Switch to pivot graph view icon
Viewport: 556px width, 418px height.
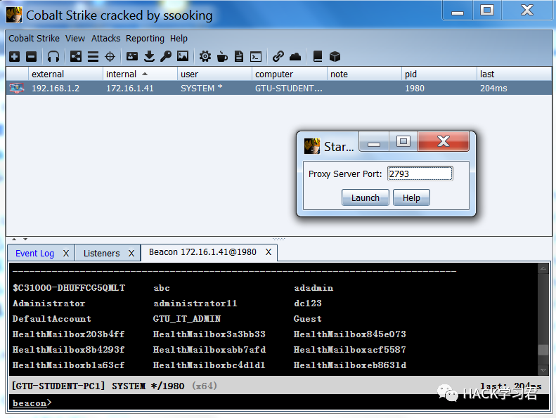[75, 56]
